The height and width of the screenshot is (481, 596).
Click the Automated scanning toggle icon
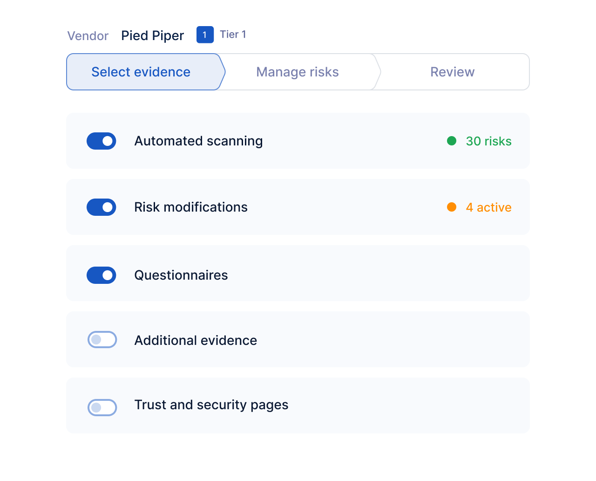101,141
